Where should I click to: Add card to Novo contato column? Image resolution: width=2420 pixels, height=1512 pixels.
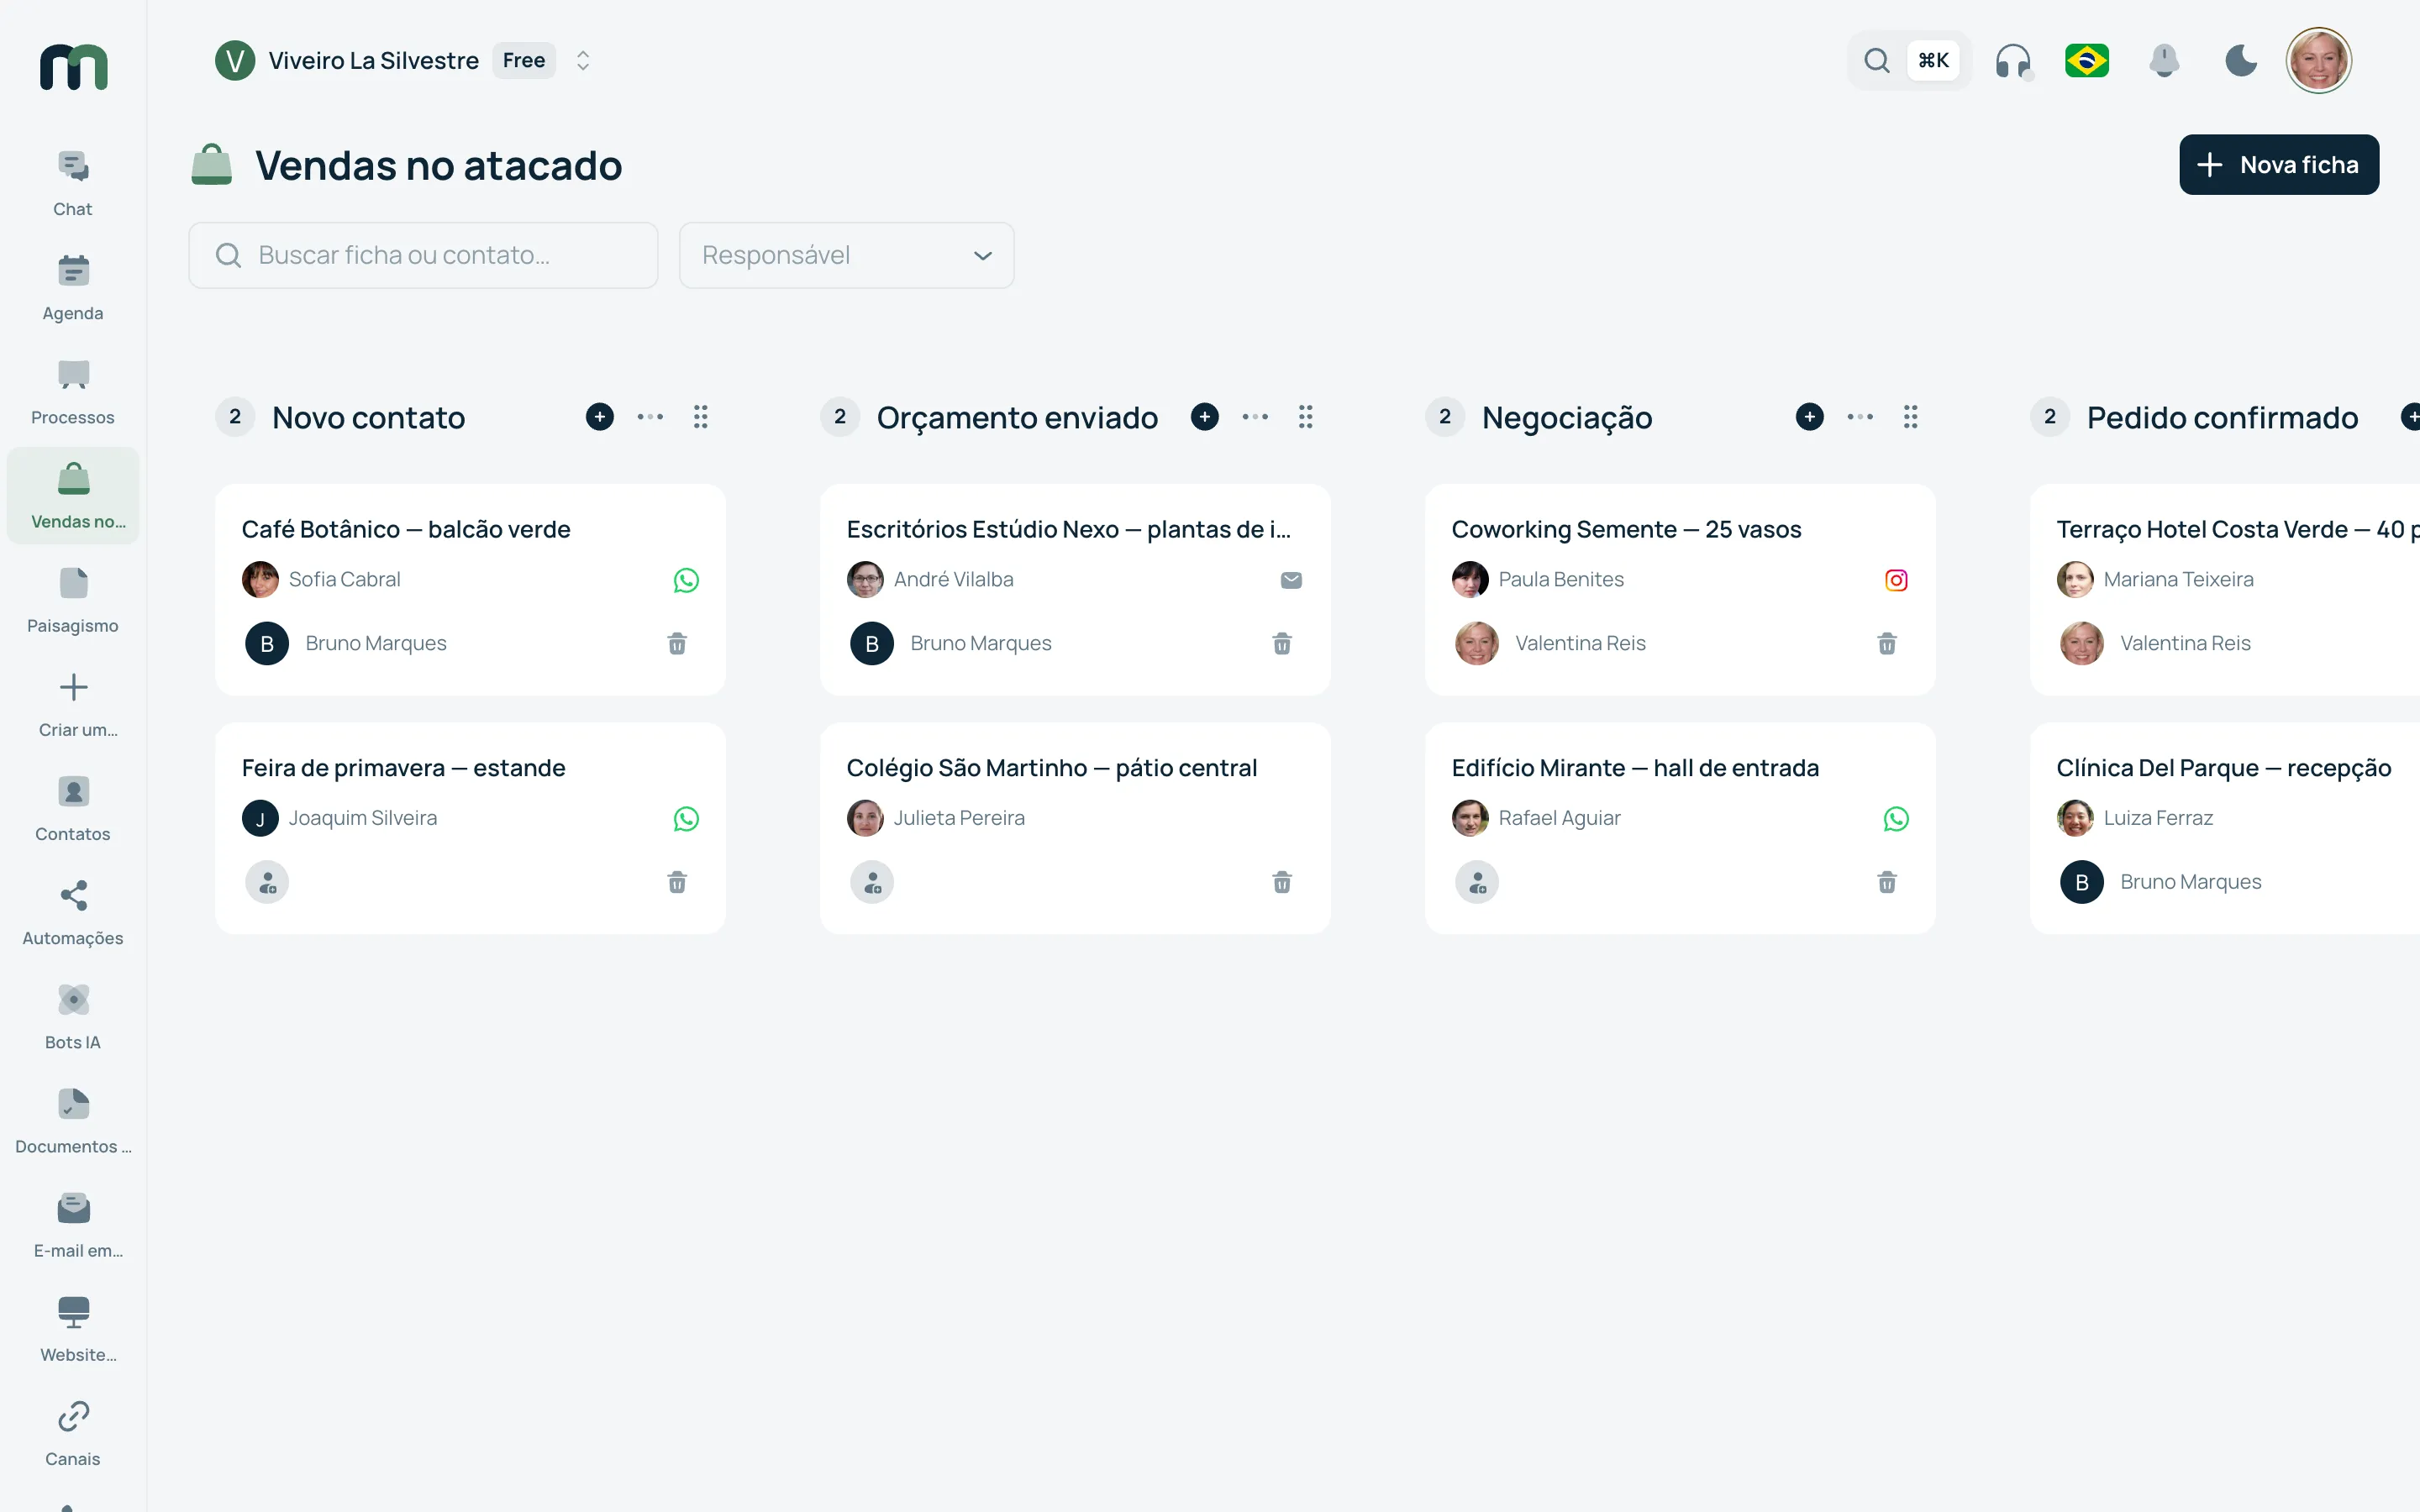(x=600, y=417)
